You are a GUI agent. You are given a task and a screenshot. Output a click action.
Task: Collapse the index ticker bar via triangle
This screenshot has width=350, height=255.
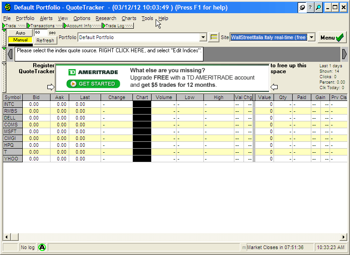pyautogui.click(x=4, y=48)
